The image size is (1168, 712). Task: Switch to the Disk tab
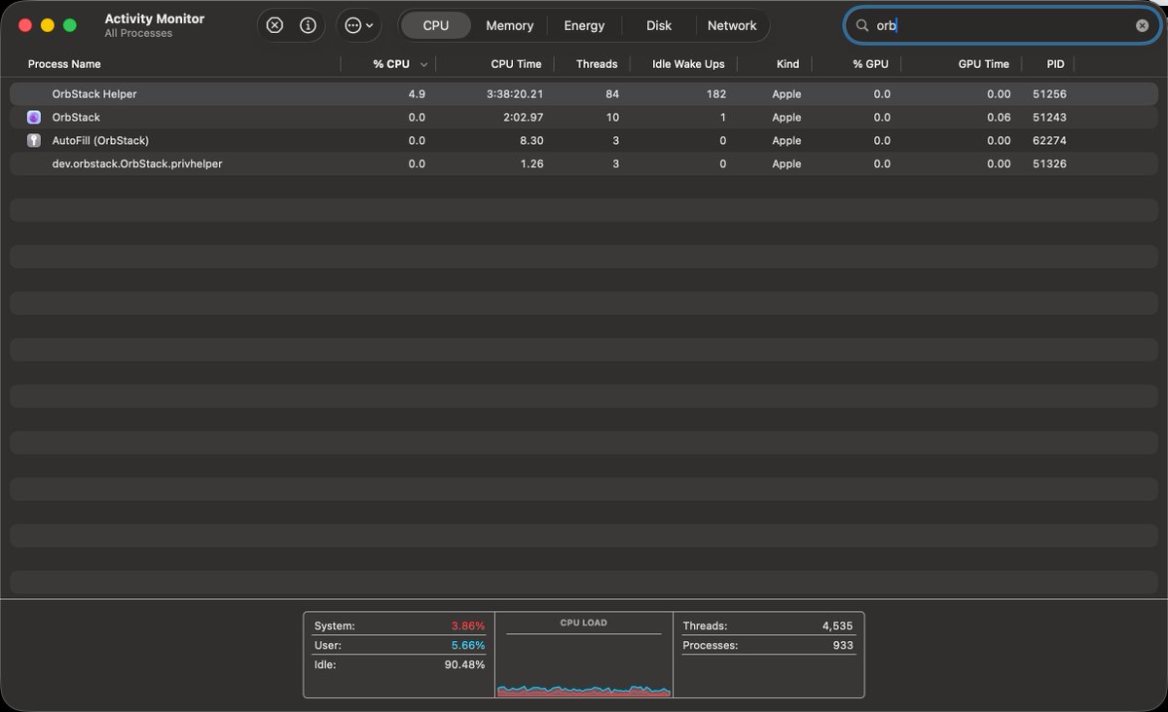coord(658,25)
